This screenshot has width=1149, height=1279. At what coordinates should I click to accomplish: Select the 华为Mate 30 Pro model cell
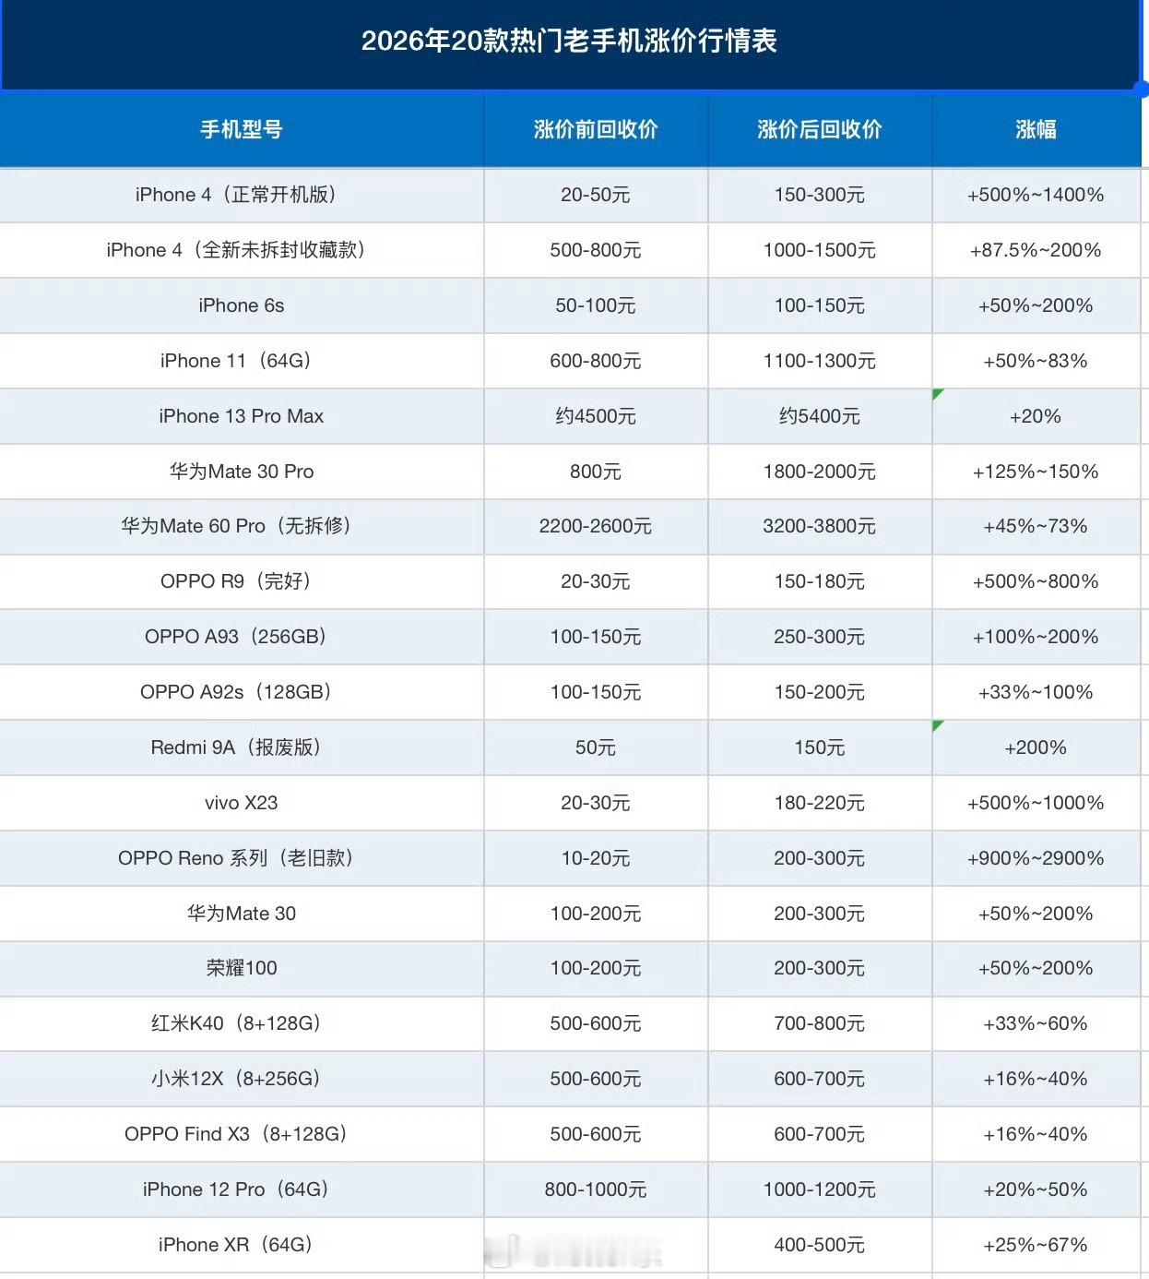click(x=242, y=472)
